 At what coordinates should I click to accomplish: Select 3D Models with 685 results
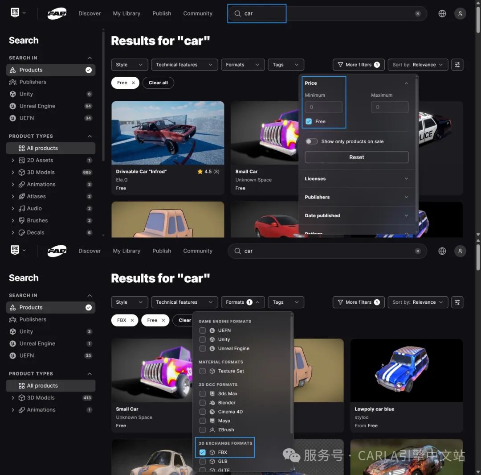point(51,172)
